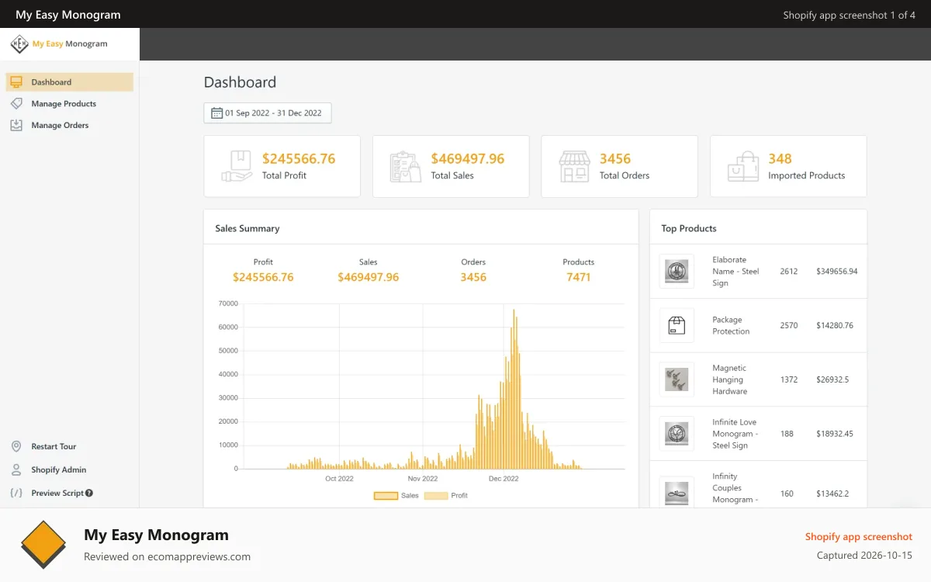Click the Restart Tour location pin icon
This screenshot has width=931, height=582.
click(x=16, y=447)
